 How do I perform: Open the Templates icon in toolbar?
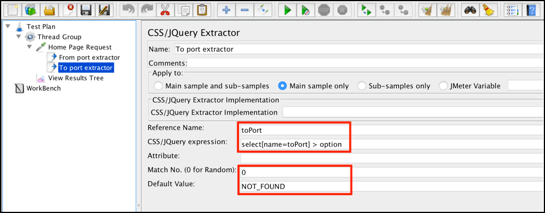click(x=32, y=10)
